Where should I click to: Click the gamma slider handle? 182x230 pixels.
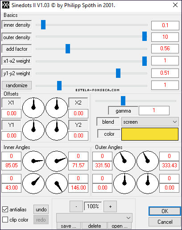tap(123, 101)
